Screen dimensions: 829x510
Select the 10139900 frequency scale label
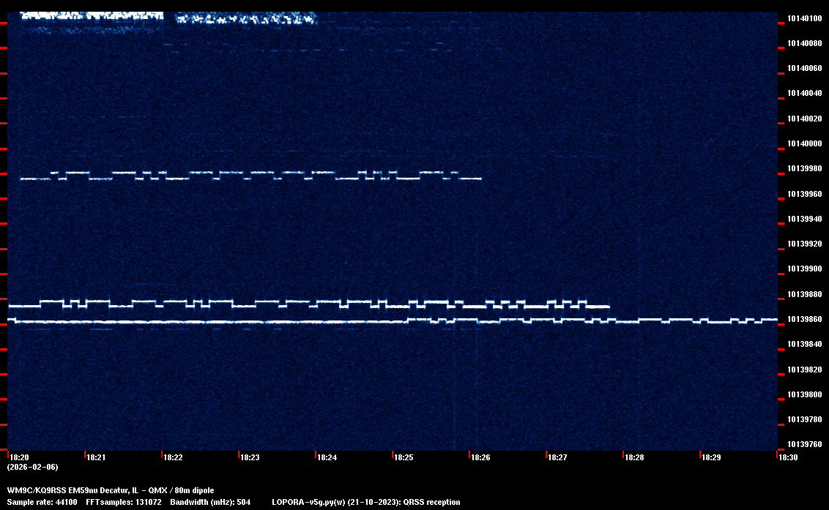(804, 269)
